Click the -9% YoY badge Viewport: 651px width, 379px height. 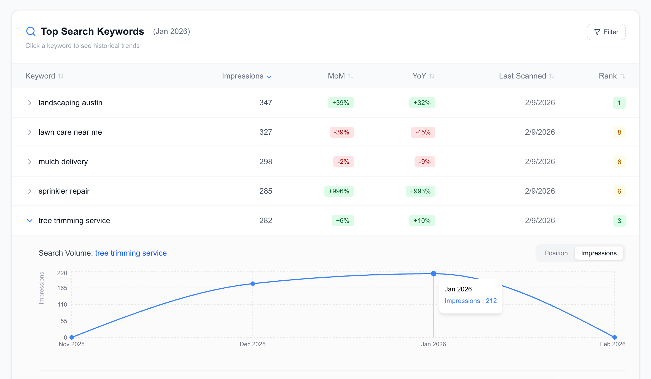(425, 162)
